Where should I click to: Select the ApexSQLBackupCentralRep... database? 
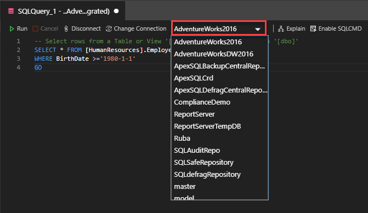point(220,66)
